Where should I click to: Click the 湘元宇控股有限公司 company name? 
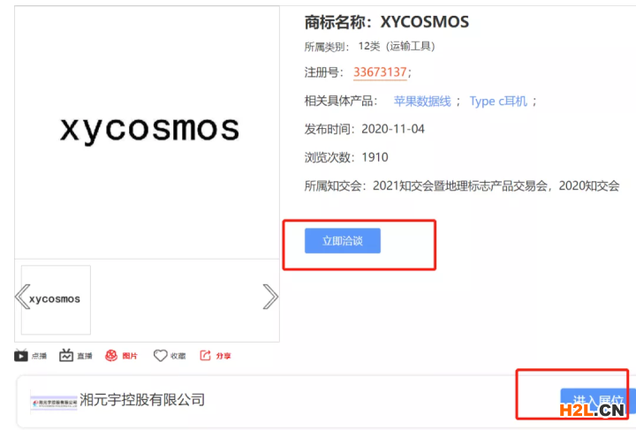click(x=142, y=400)
